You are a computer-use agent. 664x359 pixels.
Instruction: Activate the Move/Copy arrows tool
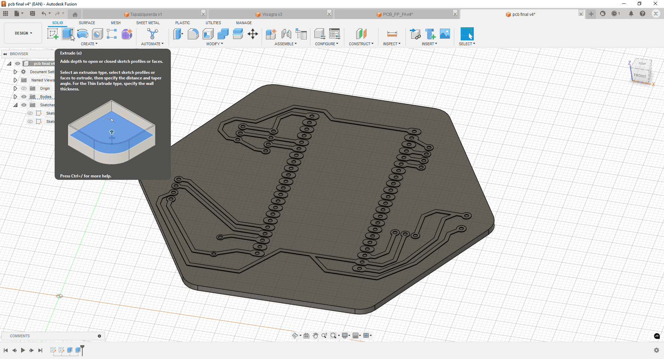coord(253,34)
